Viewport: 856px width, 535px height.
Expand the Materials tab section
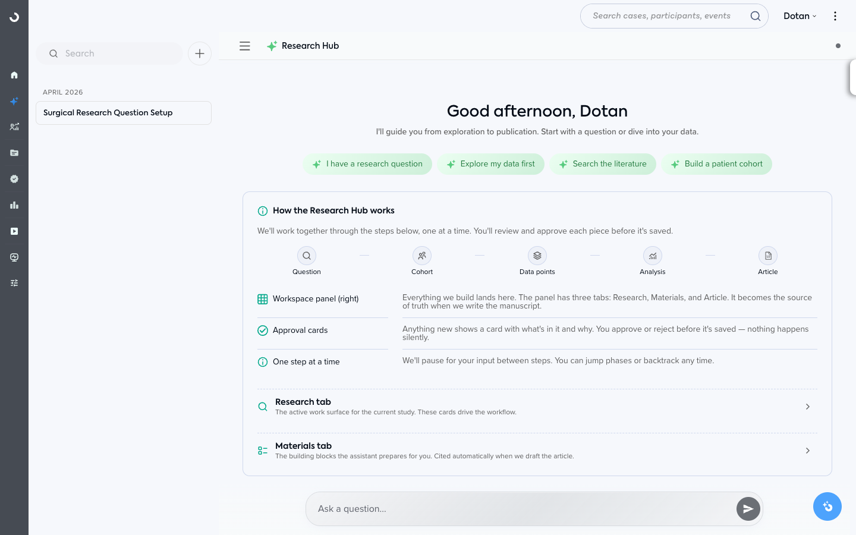537,451
